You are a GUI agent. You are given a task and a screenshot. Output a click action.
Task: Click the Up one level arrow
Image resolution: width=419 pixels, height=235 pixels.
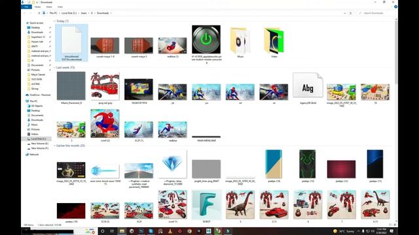coord(39,13)
